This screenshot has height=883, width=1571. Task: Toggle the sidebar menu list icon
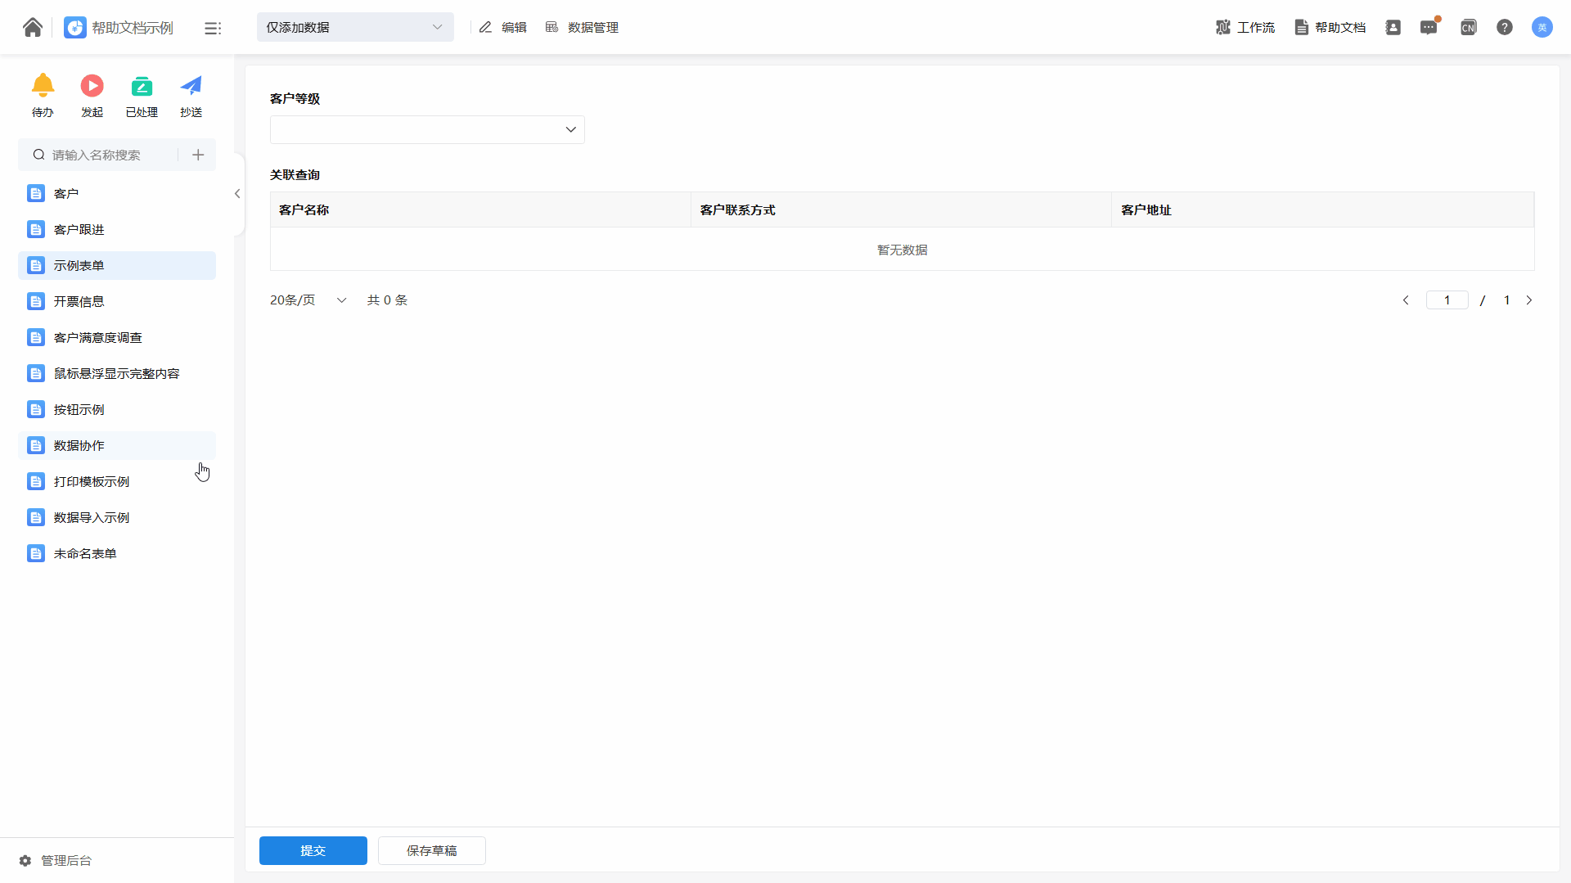coord(213,28)
